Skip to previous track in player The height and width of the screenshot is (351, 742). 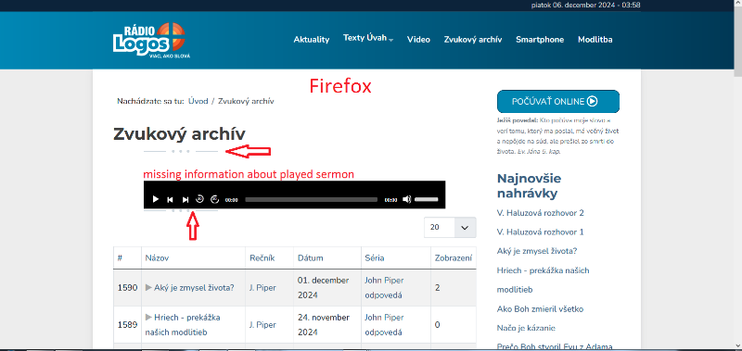171,200
